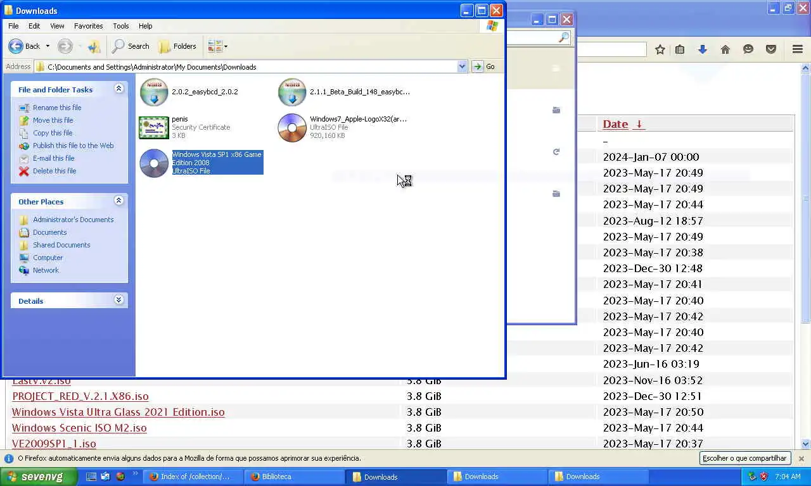Click the Firefox Hello smiley chat icon
The image size is (811, 486).
pos(748,49)
